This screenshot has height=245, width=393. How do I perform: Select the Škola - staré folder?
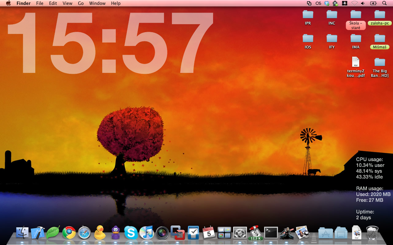(356, 14)
